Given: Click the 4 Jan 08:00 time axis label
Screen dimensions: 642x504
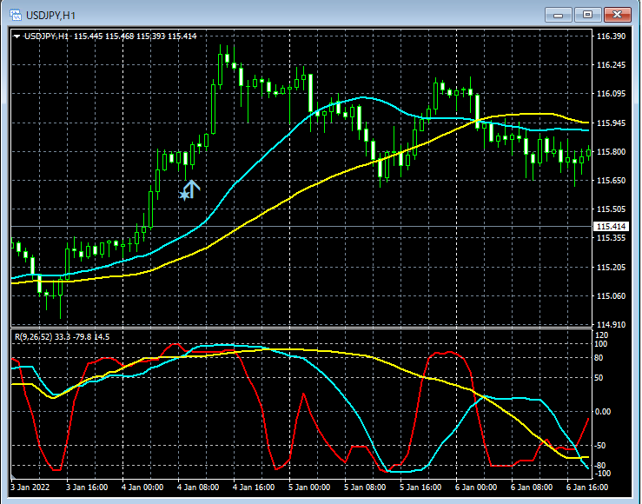Looking at the screenshot, I should coord(198,487).
